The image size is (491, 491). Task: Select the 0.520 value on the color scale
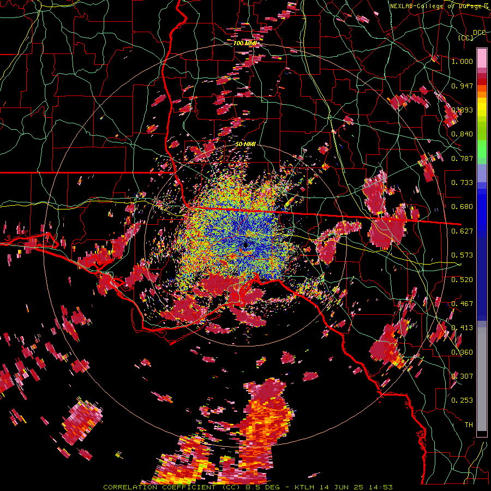click(462, 280)
